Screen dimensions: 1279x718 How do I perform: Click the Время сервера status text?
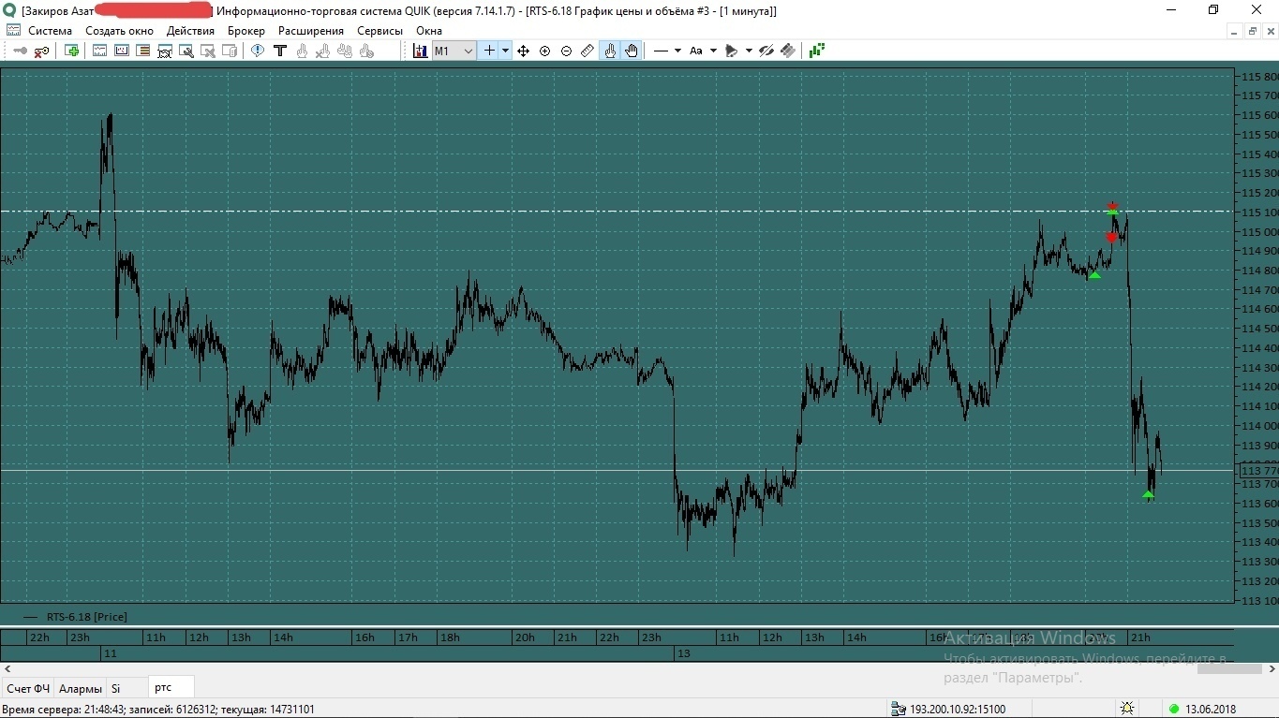click(x=159, y=709)
